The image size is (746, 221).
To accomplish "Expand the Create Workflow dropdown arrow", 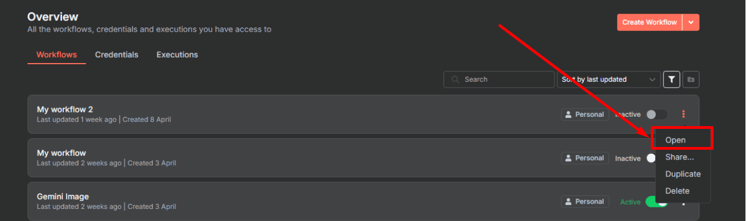I will pyautogui.click(x=691, y=22).
